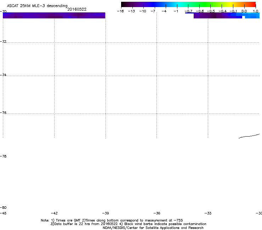Click the colorbar label -10

click(x=143, y=11)
